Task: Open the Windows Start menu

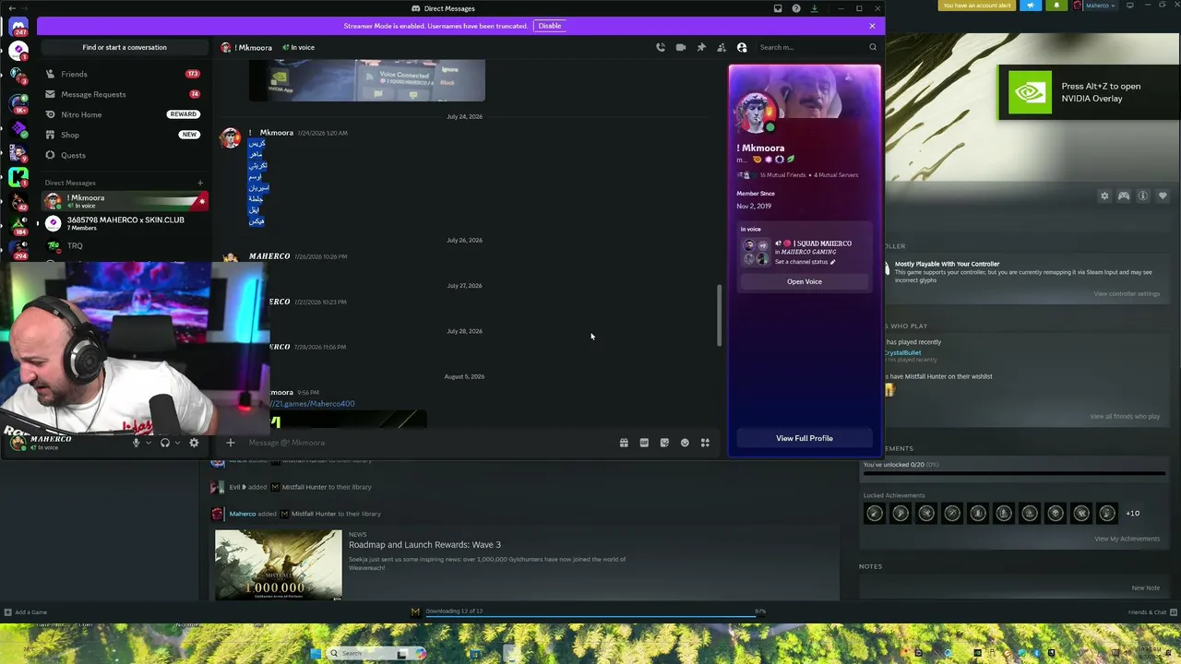Action: click(316, 653)
